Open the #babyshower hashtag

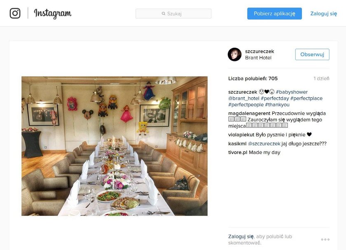coord(292,92)
